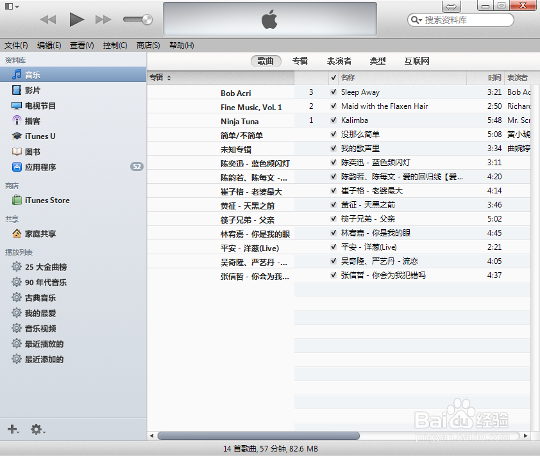Screen dimensions: 540x456
Task: Select the 音乐 library icon
Action: (17, 74)
